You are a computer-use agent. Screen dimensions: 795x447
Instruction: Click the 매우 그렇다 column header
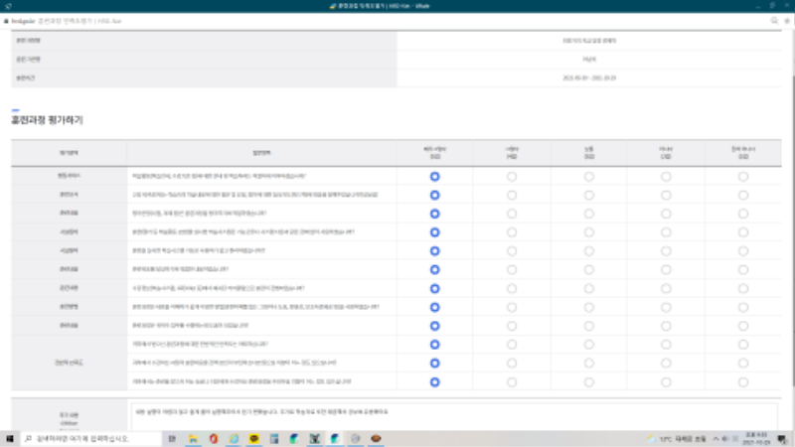click(434, 151)
